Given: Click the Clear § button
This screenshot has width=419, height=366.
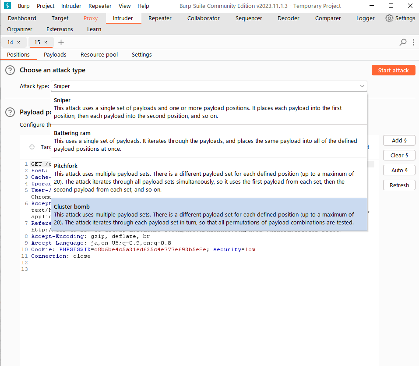Looking at the screenshot, I should pyautogui.click(x=399, y=156).
